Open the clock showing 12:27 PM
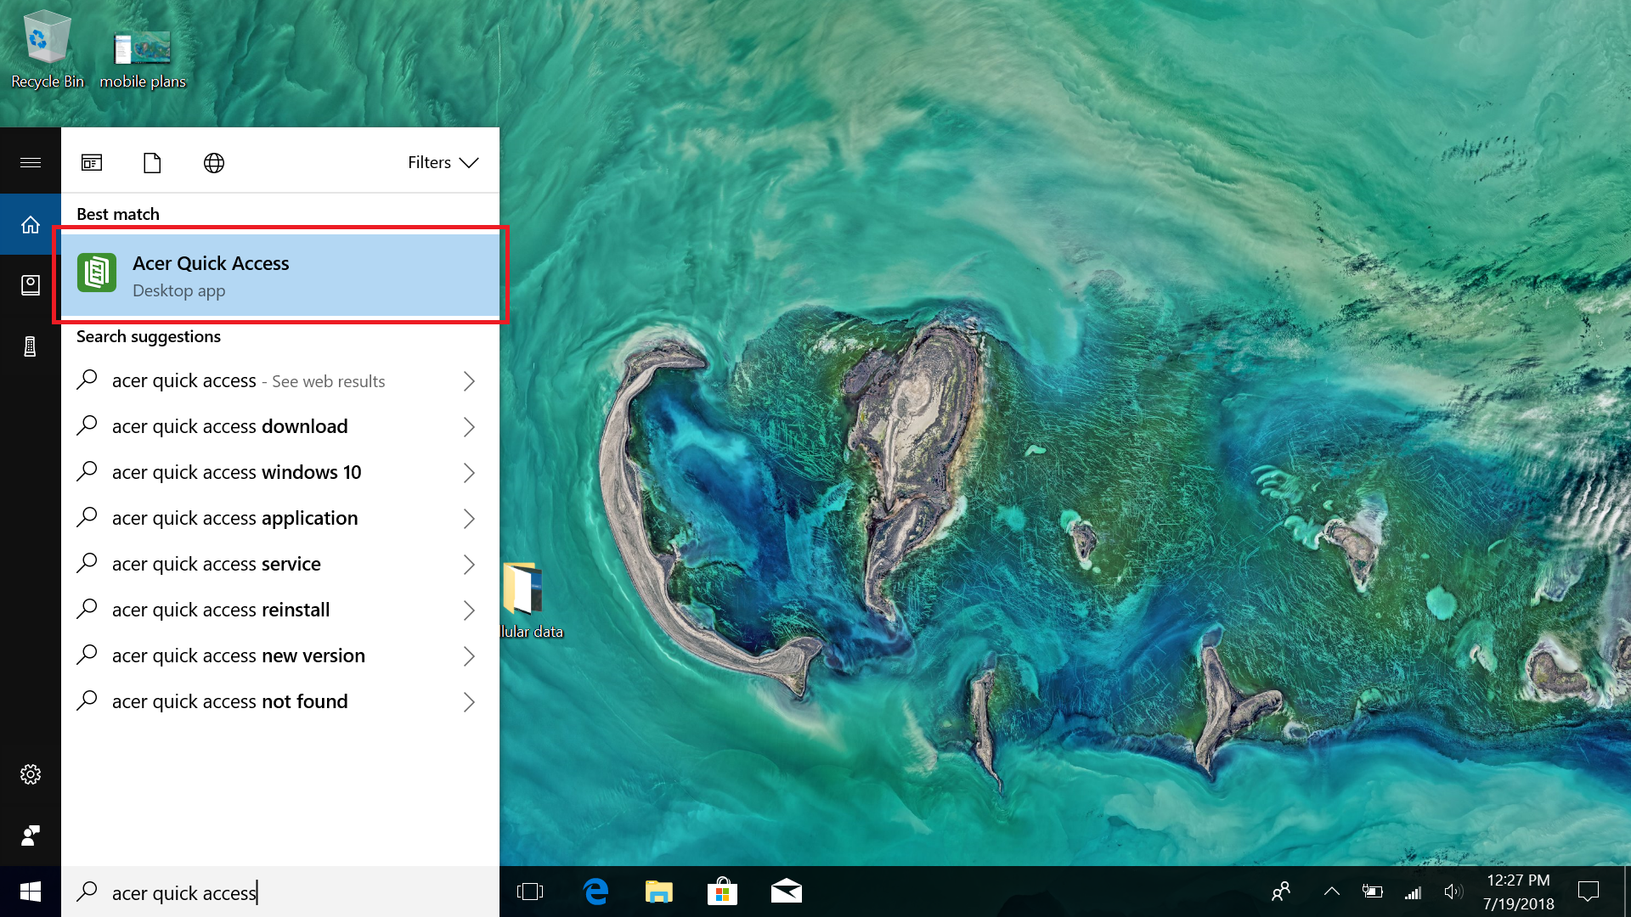The width and height of the screenshot is (1631, 917). click(1519, 892)
